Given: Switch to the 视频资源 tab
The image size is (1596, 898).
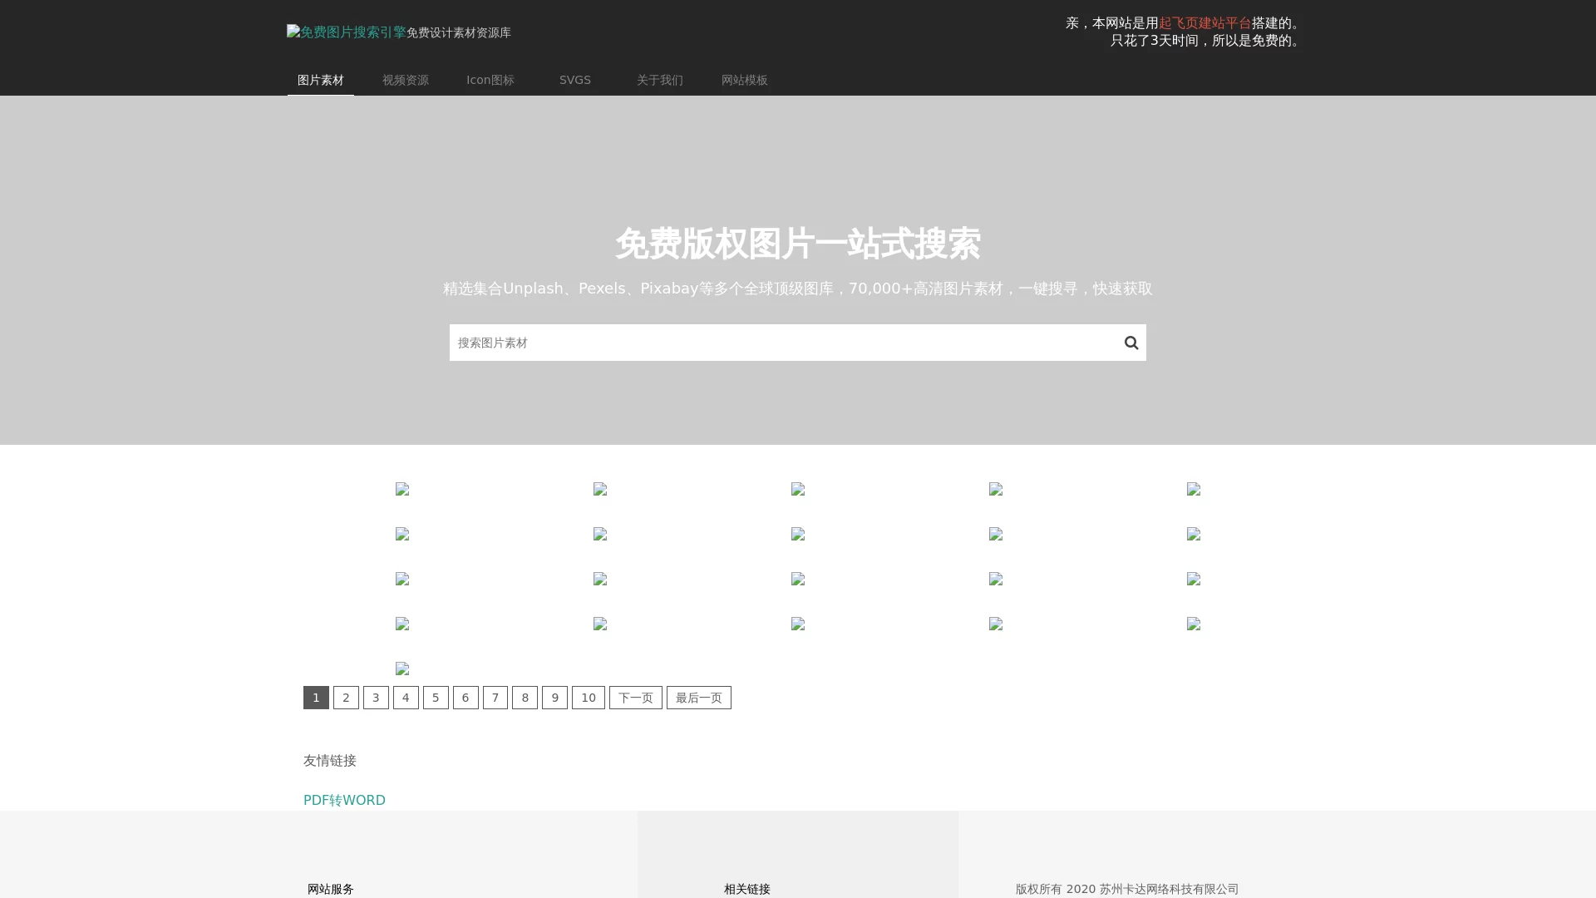Looking at the screenshot, I should click(405, 80).
